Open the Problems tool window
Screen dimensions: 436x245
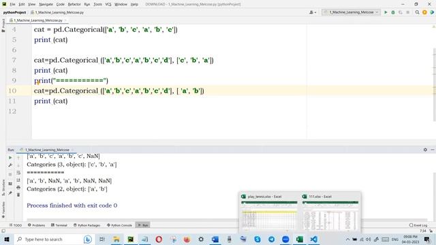(36, 225)
